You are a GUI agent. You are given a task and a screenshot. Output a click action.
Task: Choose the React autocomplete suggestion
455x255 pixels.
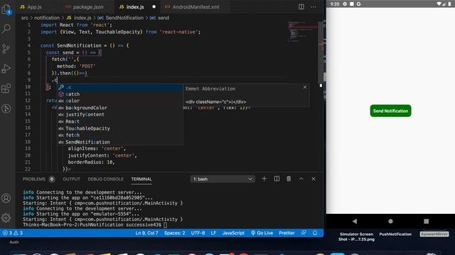pyautogui.click(x=120, y=121)
